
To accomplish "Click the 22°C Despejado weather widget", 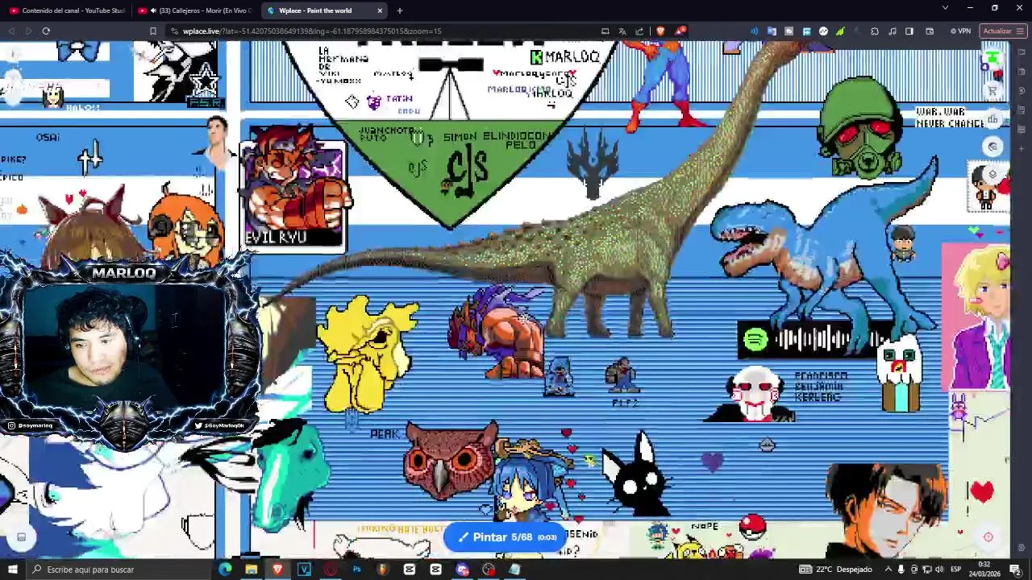I will (835, 570).
